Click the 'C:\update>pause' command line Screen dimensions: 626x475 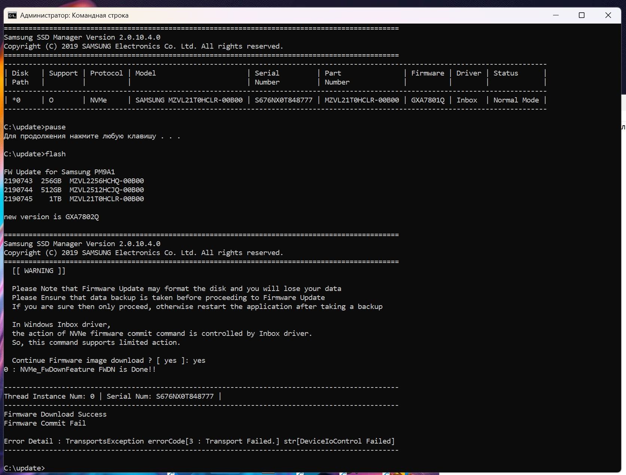[35, 127]
